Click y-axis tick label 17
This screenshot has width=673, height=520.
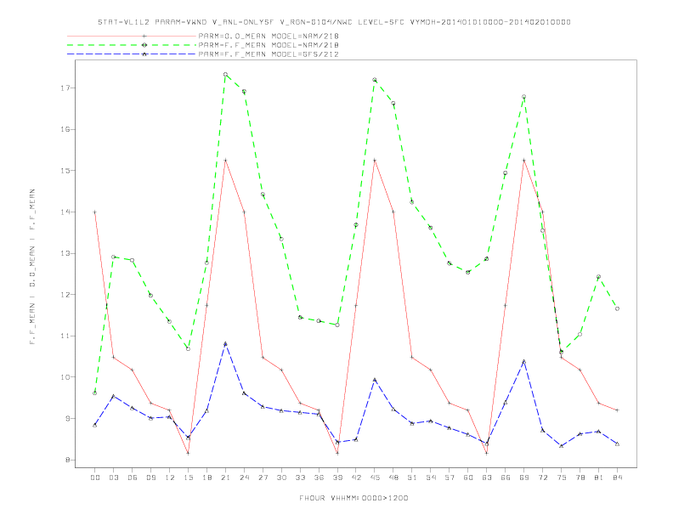(65, 88)
